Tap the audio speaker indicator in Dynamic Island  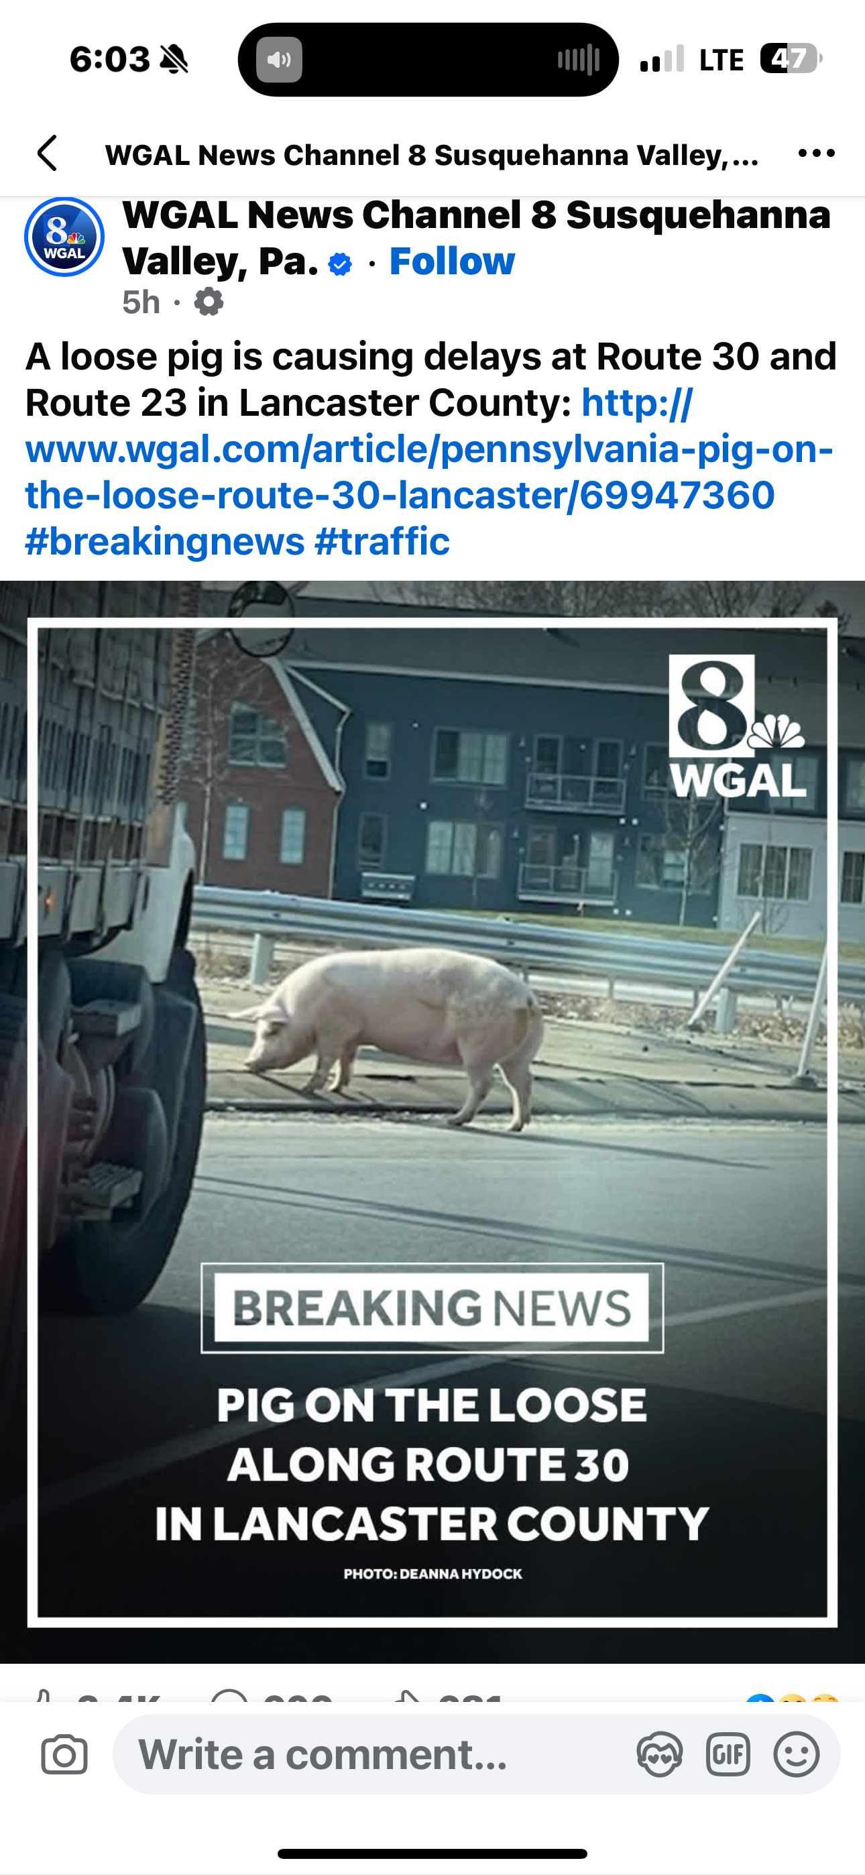coord(279,60)
